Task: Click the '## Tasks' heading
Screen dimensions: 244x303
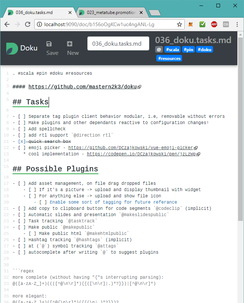Action: 30,102
